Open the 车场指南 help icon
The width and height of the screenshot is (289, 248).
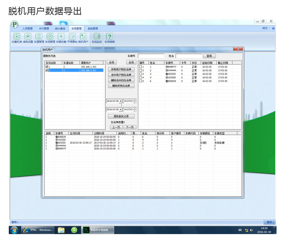coord(109,36)
